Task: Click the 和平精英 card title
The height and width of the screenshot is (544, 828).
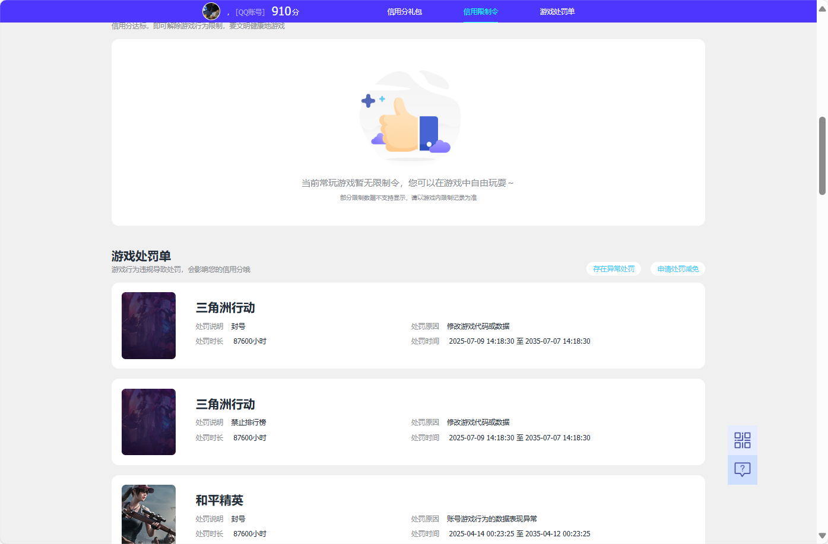Action: (x=220, y=500)
